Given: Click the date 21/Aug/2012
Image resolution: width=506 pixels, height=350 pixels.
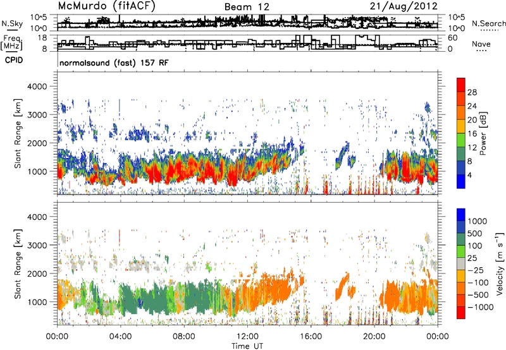Looking at the screenshot, I should (404, 6).
